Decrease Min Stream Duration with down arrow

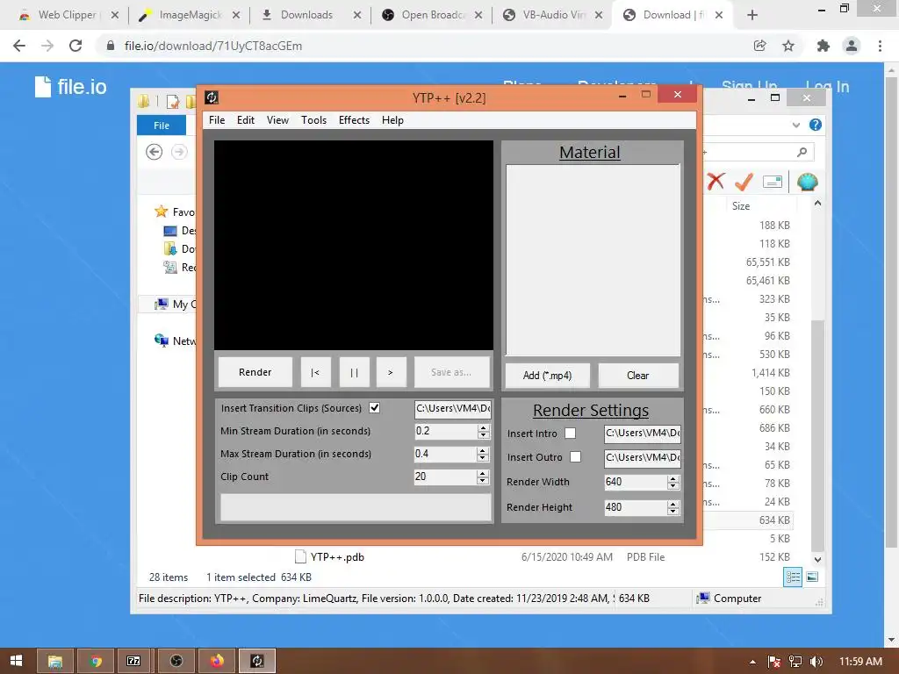pyautogui.click(x=484, y=435)
